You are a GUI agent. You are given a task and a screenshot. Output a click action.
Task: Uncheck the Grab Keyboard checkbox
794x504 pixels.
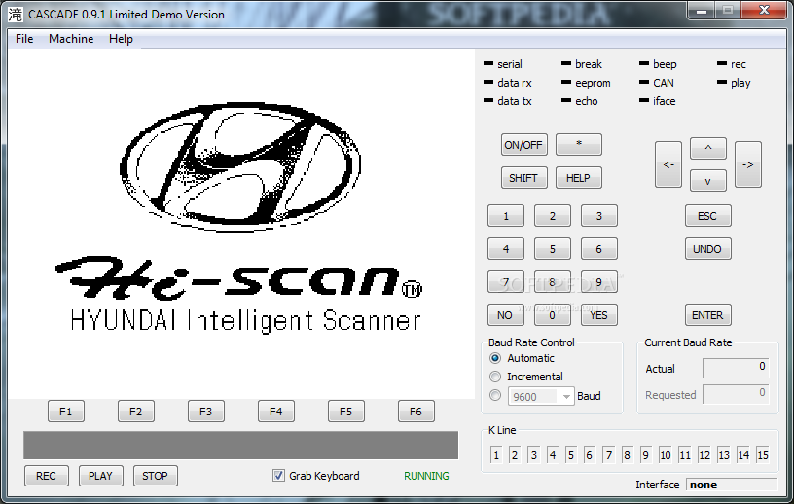pos(278,476)
